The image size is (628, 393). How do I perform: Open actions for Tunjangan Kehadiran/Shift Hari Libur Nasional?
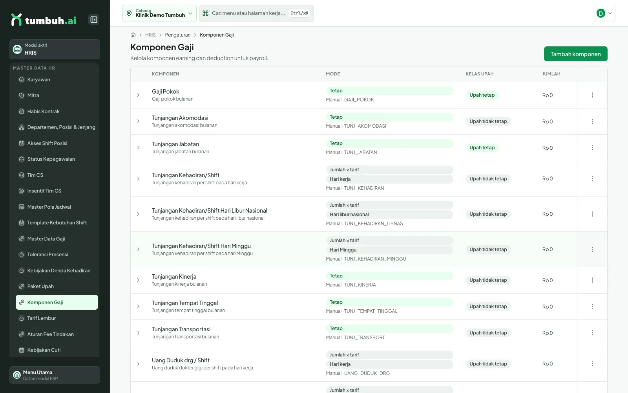click(x=592, y=214)
